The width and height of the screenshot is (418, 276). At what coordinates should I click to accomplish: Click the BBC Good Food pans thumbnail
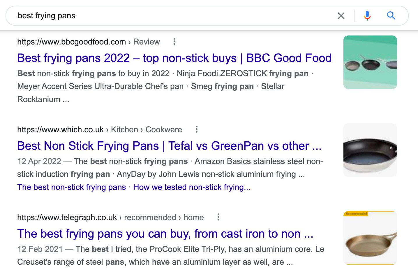370,62
